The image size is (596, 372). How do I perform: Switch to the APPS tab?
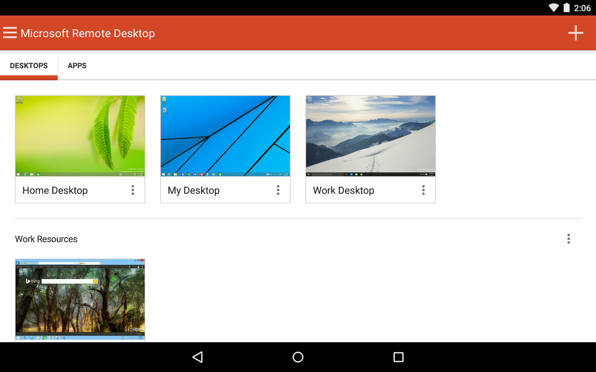(77, 66)
